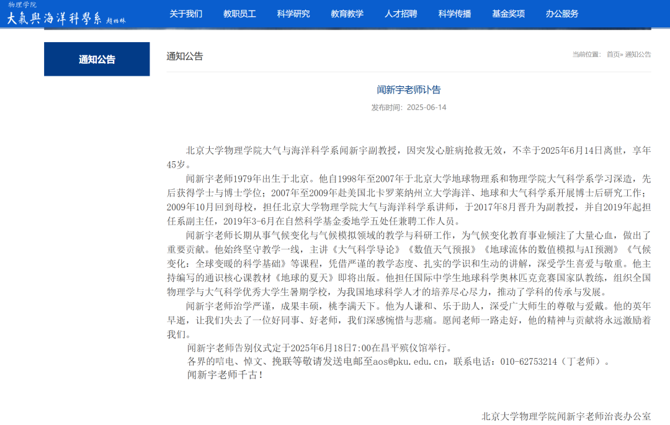Go to the 教育教学 menu item
Image resolution: width=670 pixels, height=425 pixels.
(347, 14)
